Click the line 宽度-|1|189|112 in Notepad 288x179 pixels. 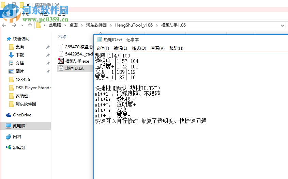point(115,72)
